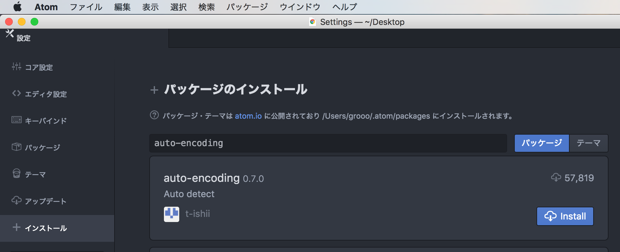Maximize window with green button
This screenshot has height=252, width=620.
34,22
